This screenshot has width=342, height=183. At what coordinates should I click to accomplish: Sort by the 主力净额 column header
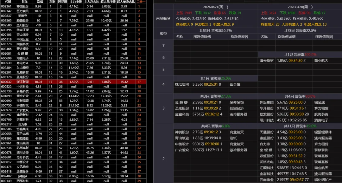coord(76,2)
